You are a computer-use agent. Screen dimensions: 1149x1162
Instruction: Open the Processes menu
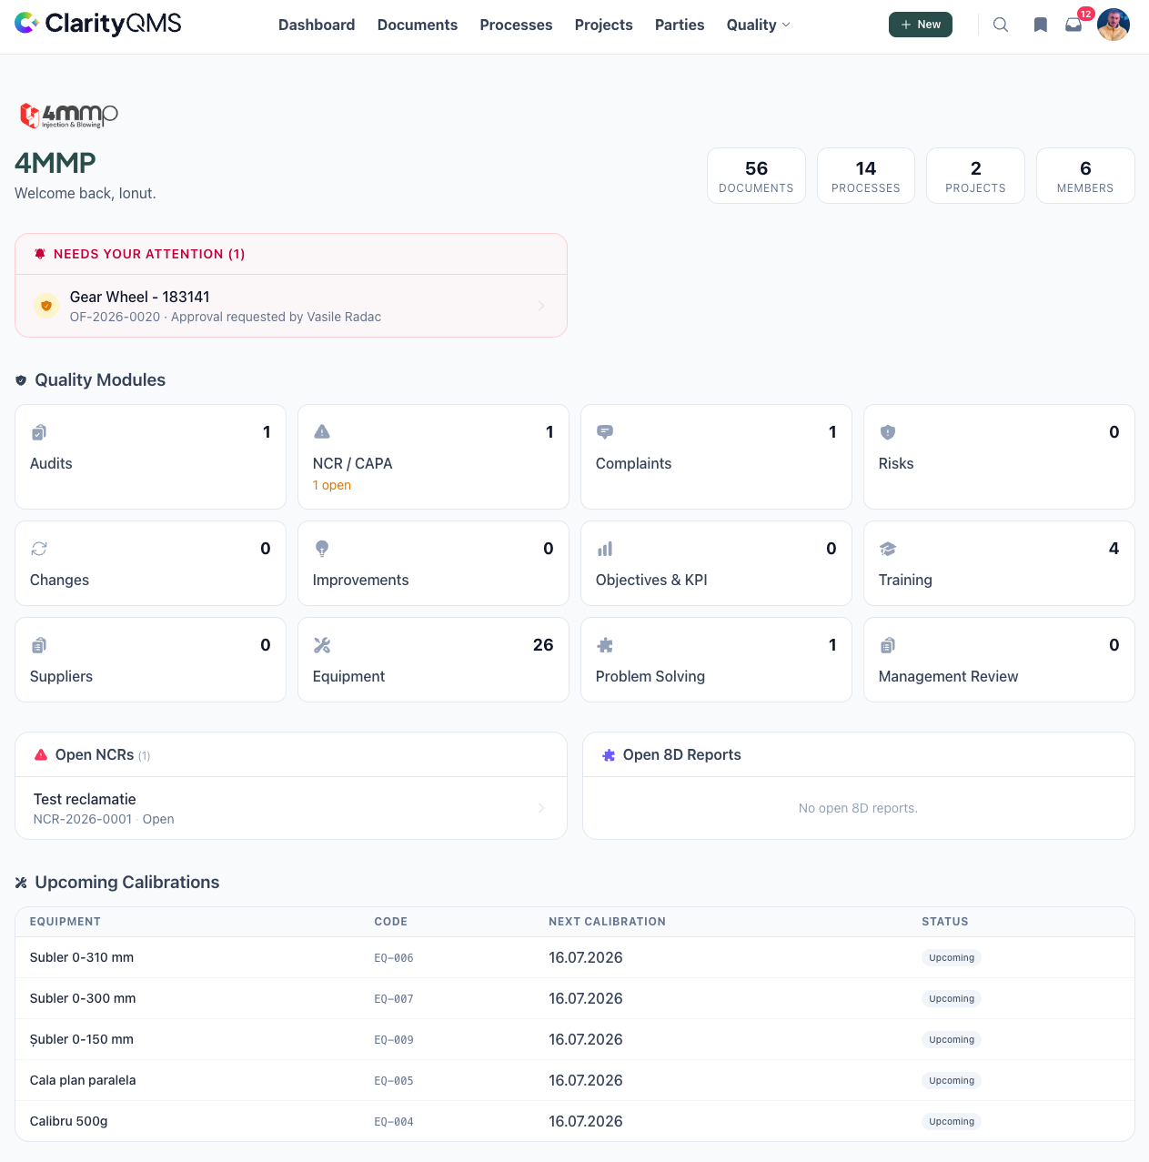tap(516, 25)
